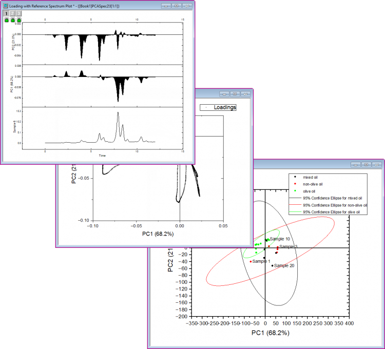
Task: Click the green 'olive oil' legend symbol
Action: coord(295,191)
